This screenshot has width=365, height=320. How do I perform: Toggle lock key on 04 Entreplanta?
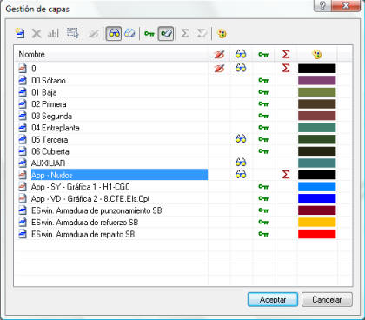[x=263, y=128]
